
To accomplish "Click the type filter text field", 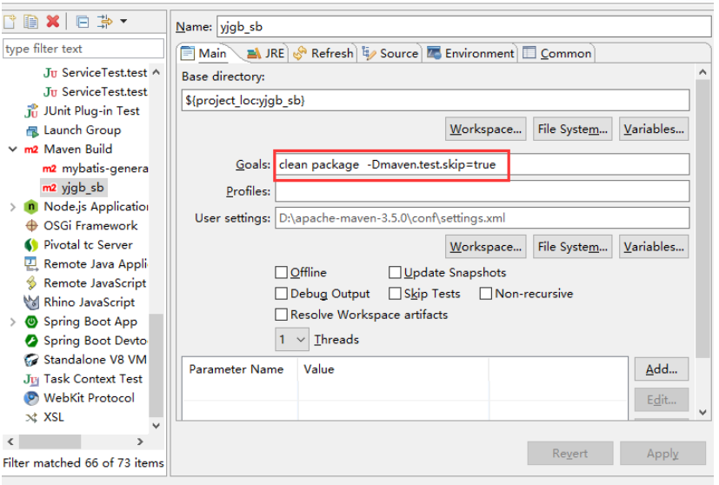I will 83,49.
